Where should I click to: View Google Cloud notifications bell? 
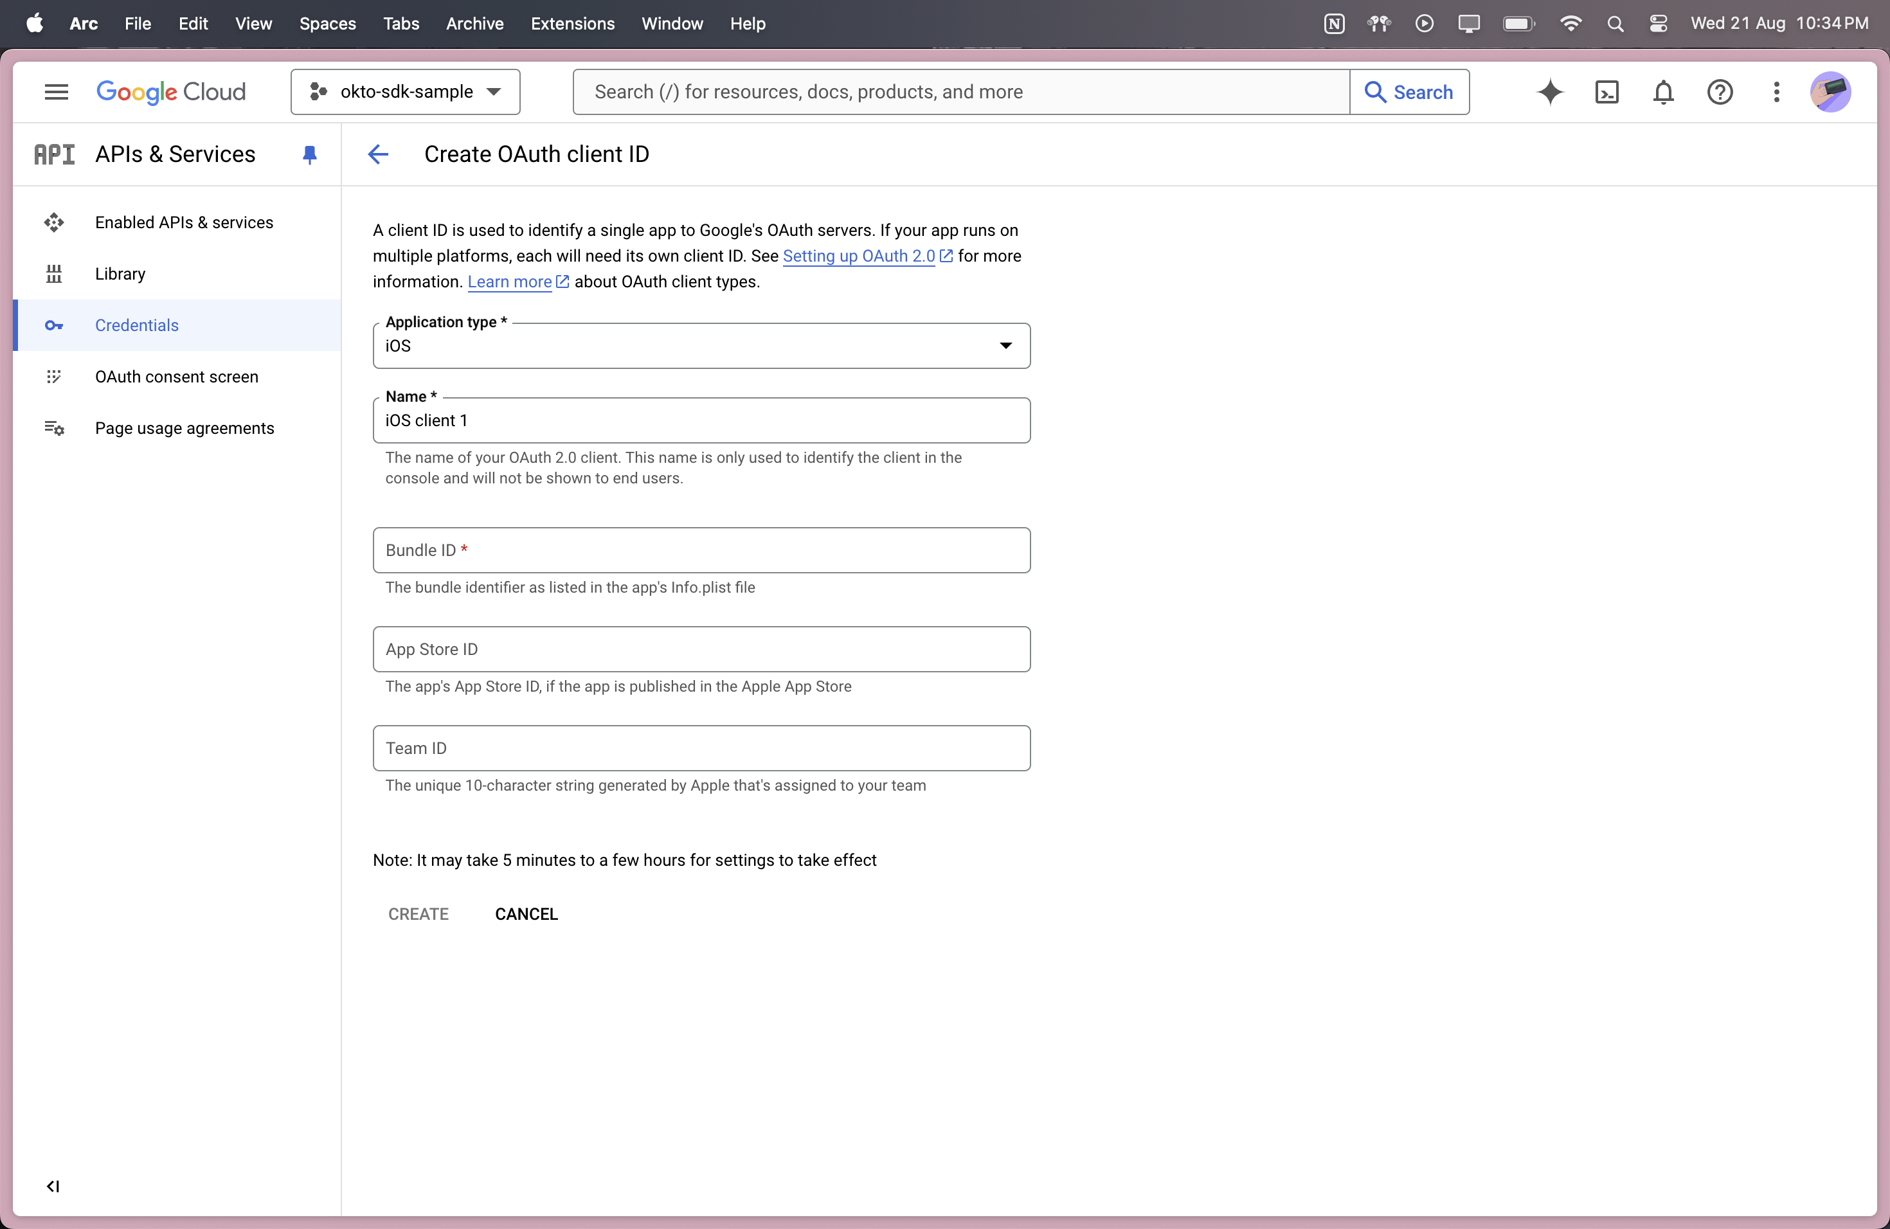[x=1663, y=92]
